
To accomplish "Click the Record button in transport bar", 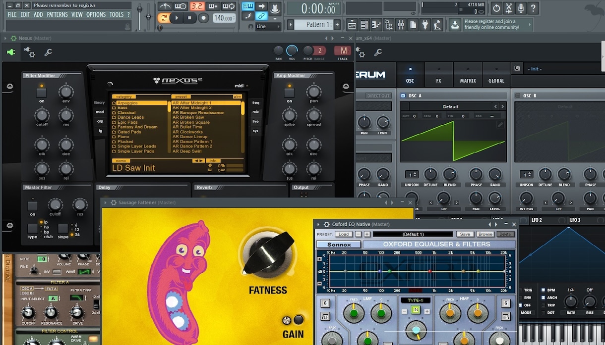I will 203,18.
